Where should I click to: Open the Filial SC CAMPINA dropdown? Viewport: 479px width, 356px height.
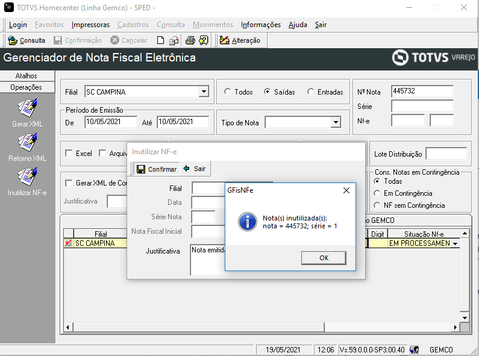click(x=204, y=92)
